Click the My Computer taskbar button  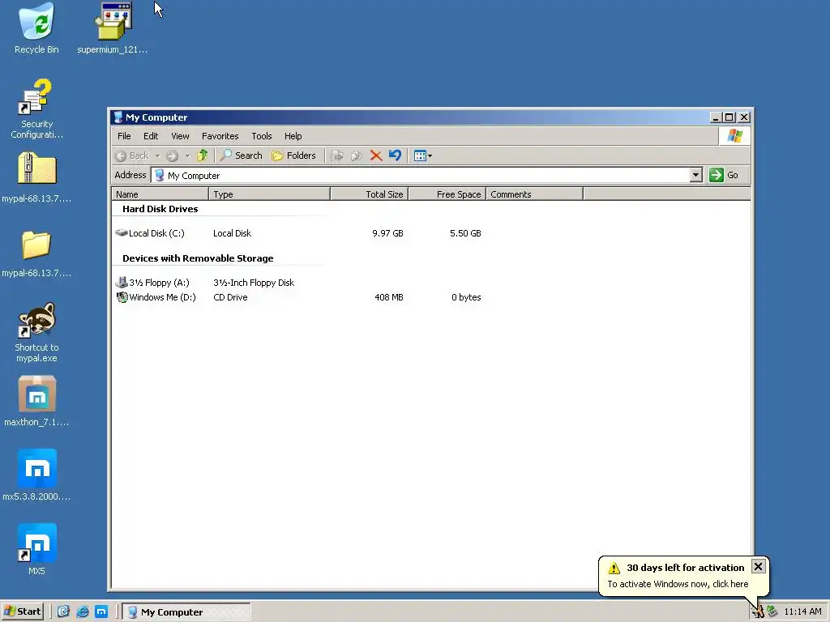tap(186, 612)
